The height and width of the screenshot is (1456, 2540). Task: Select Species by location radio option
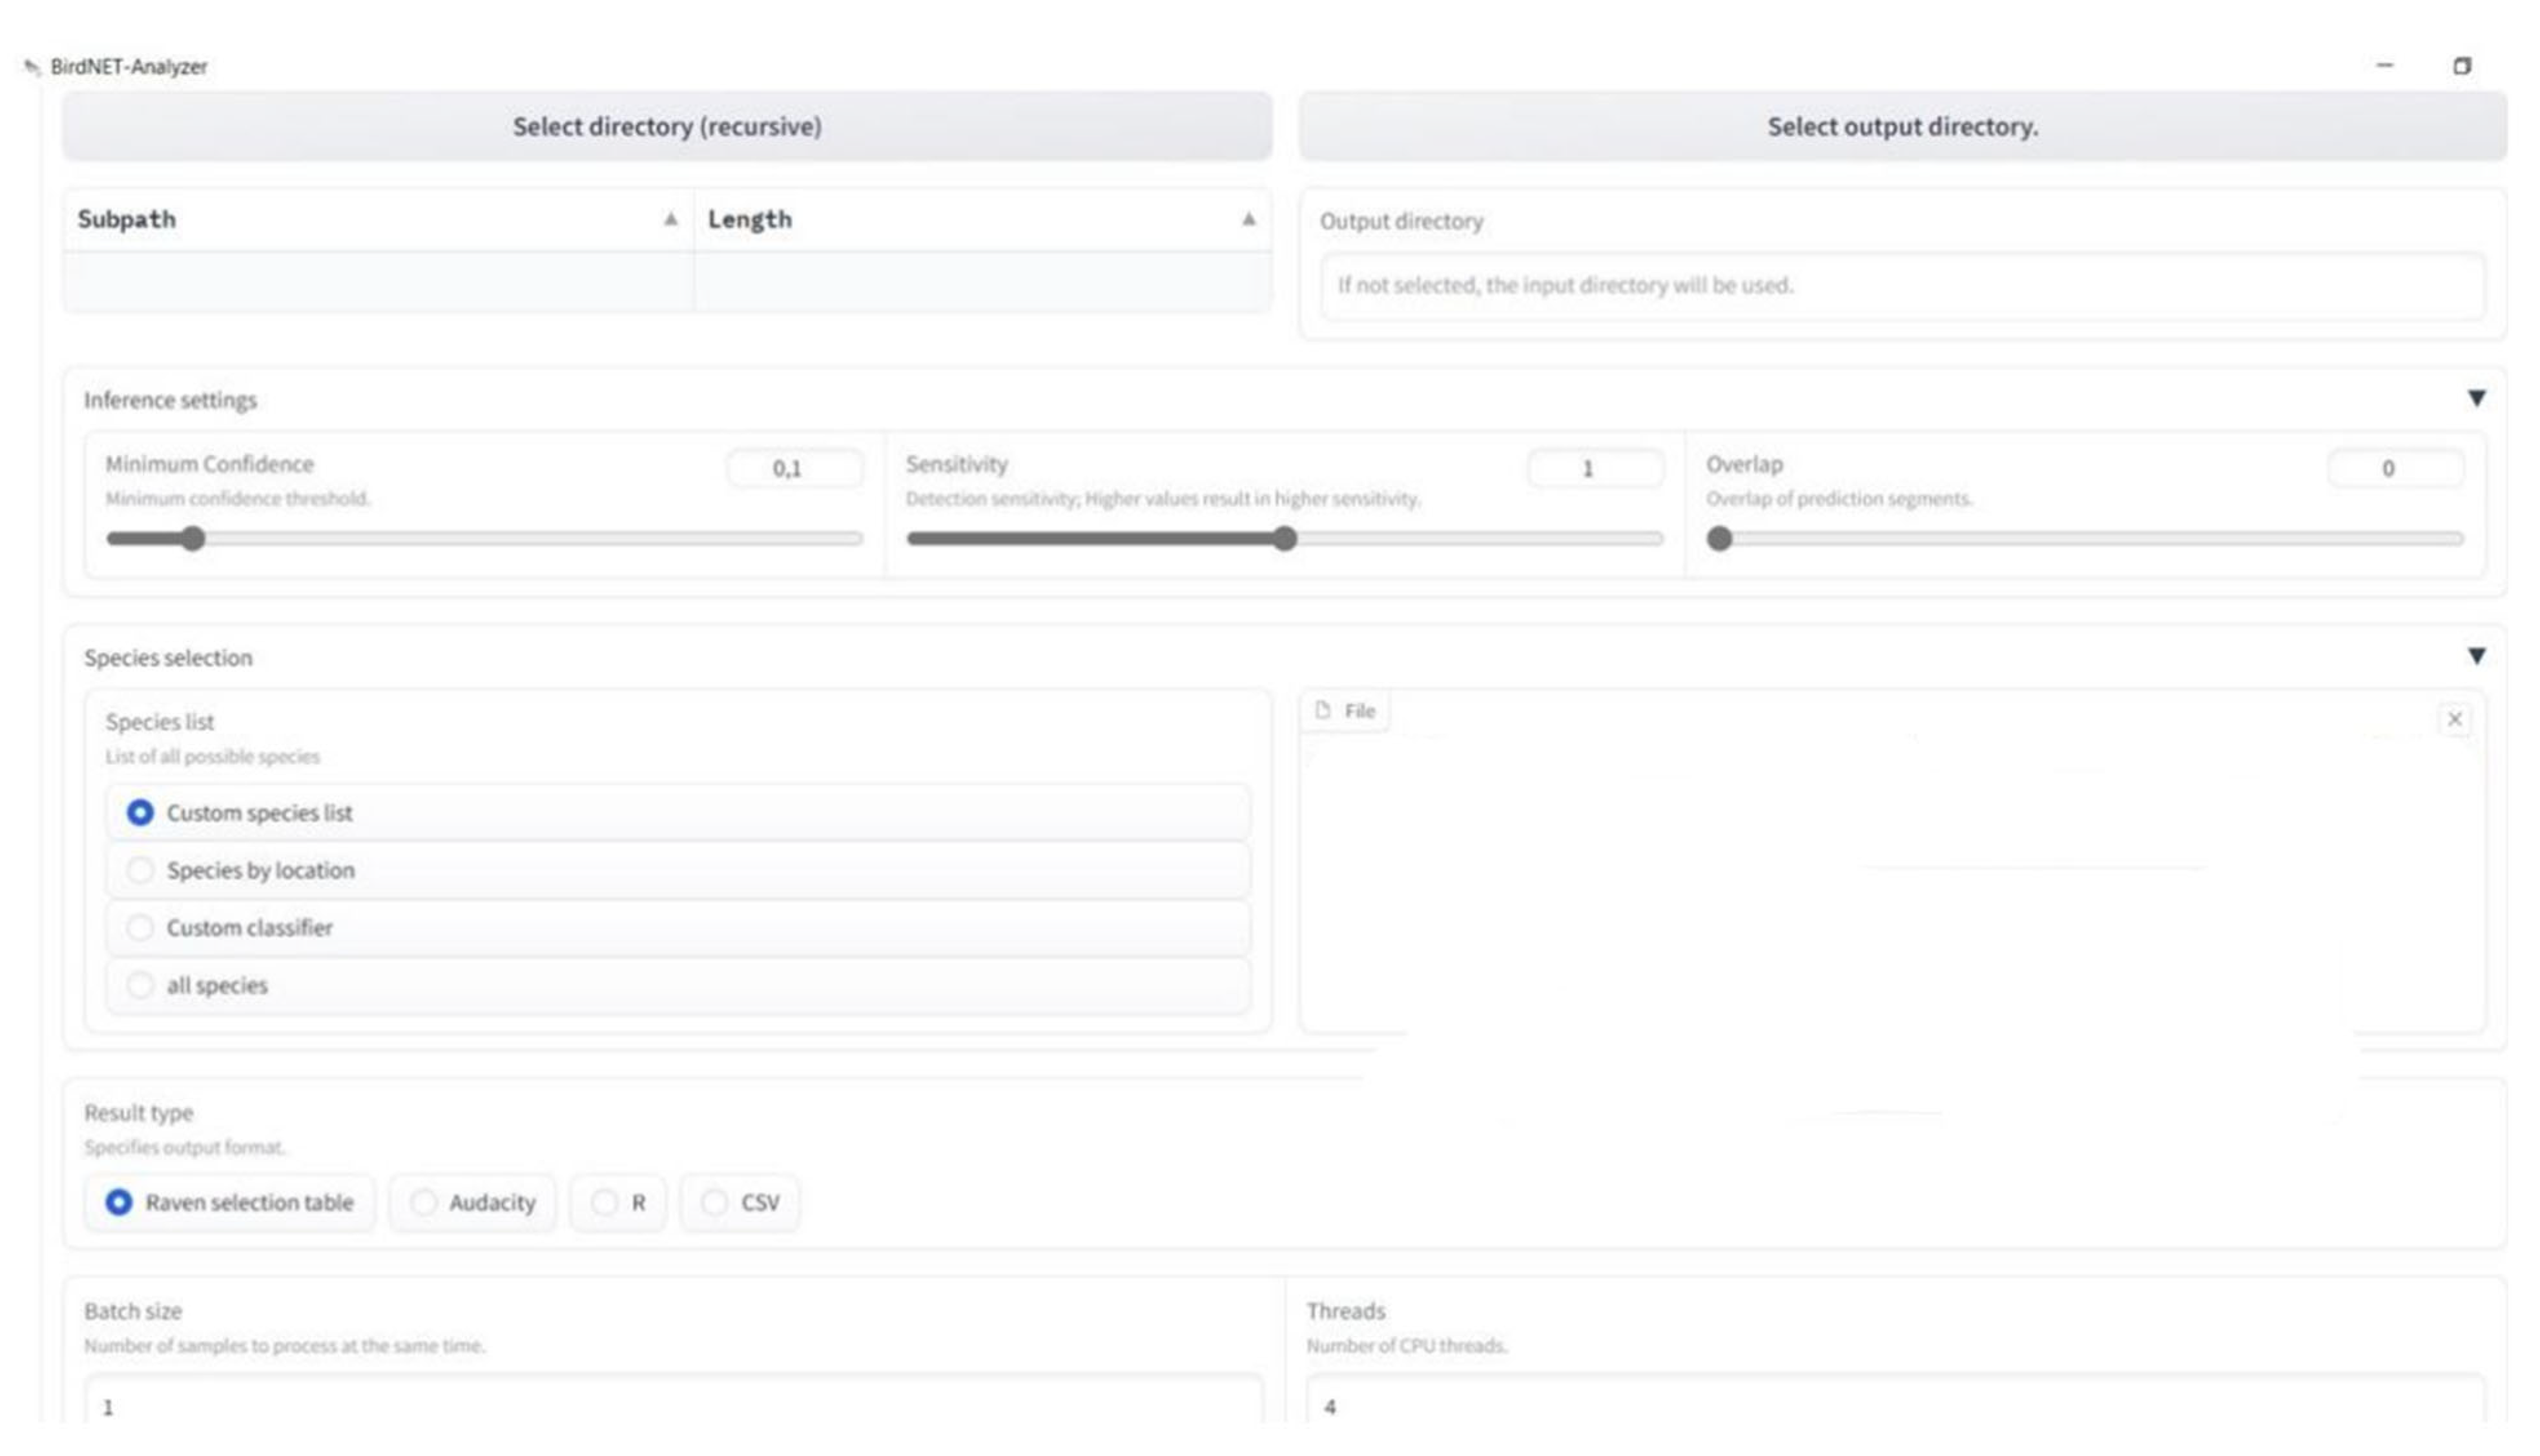(140, 870)
